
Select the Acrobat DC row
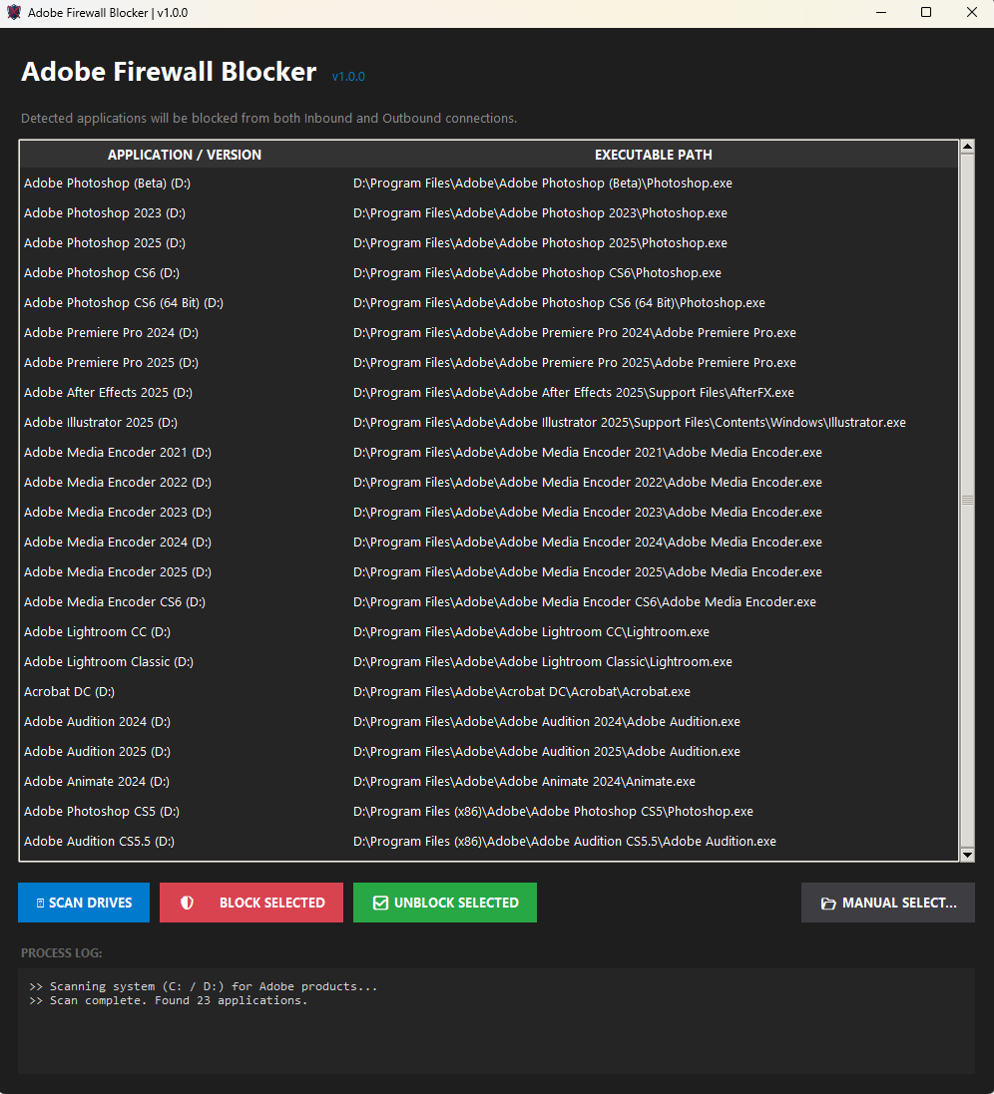(x=69, y=692)
